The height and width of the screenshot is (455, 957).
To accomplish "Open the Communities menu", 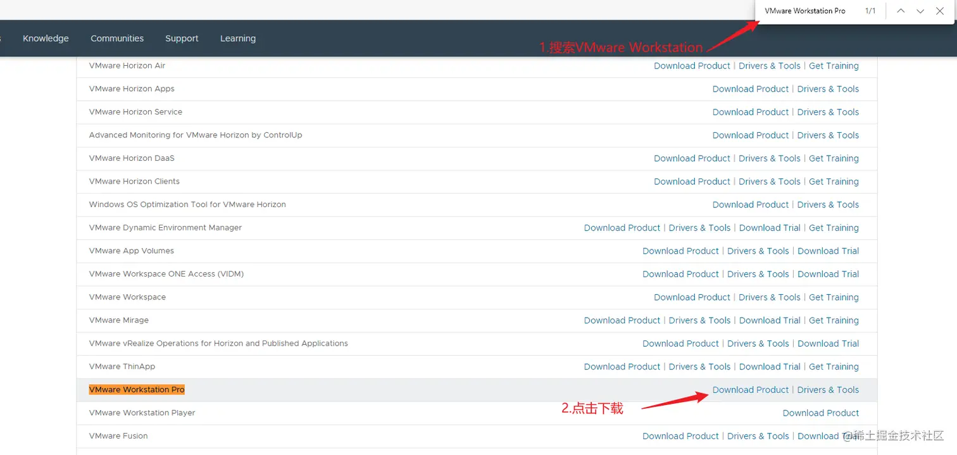I will tap(117, 39).
